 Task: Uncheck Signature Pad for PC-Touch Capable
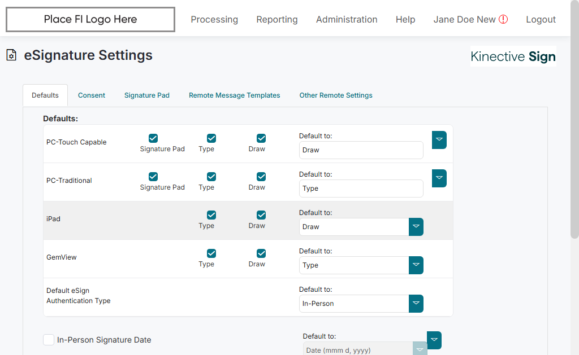point(153,138)
